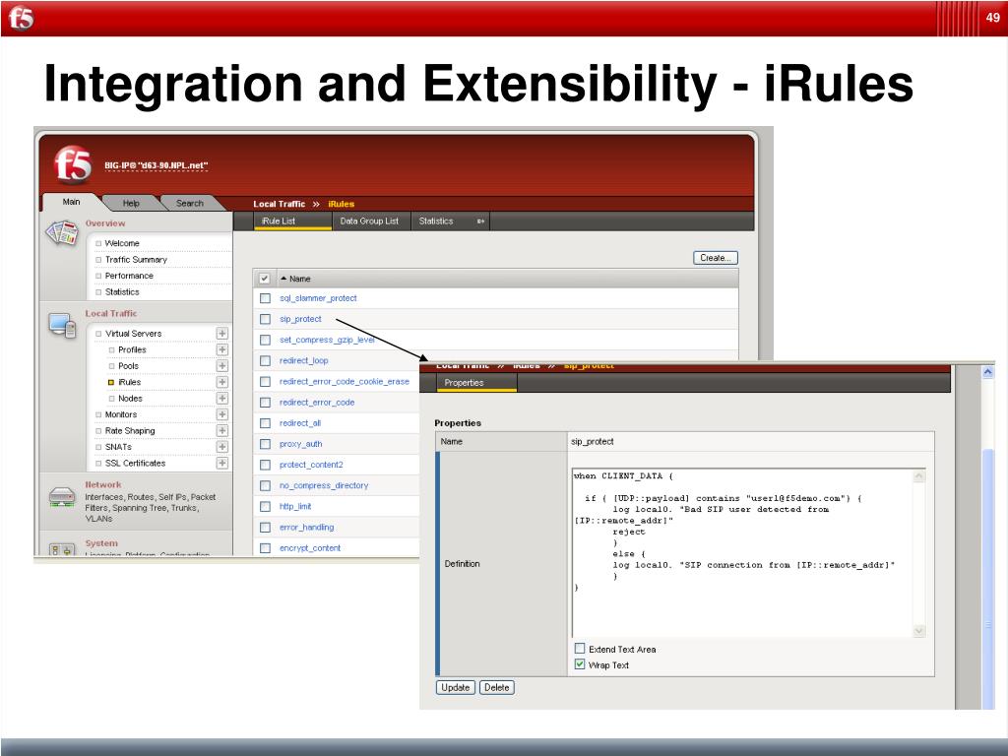Open Traffic Summary in Overview
Viewport: 1008px width, 756px height.
[136, 259]
